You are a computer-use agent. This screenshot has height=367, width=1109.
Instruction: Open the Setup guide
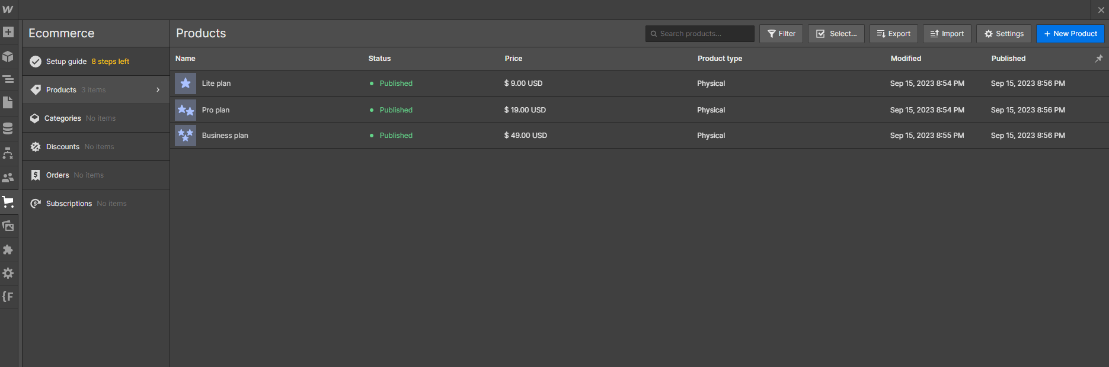tap(96, 62)
